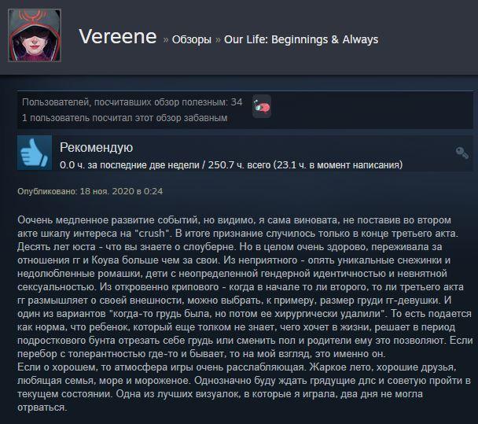Click the funny review count line

click(125, 118)
